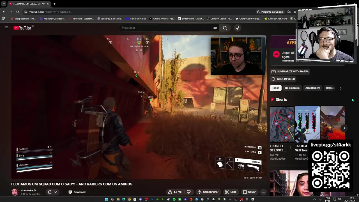Reload the current page
Screen dimensions: 359x202
tap(17, 12)
